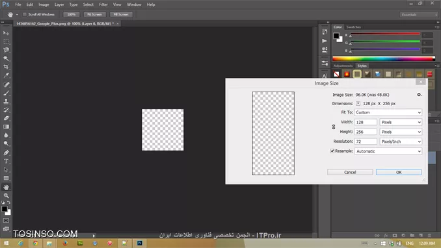Select the Clone Stamp tool
The width and height of the screenshot is (441, 248).
pos(6,101)
